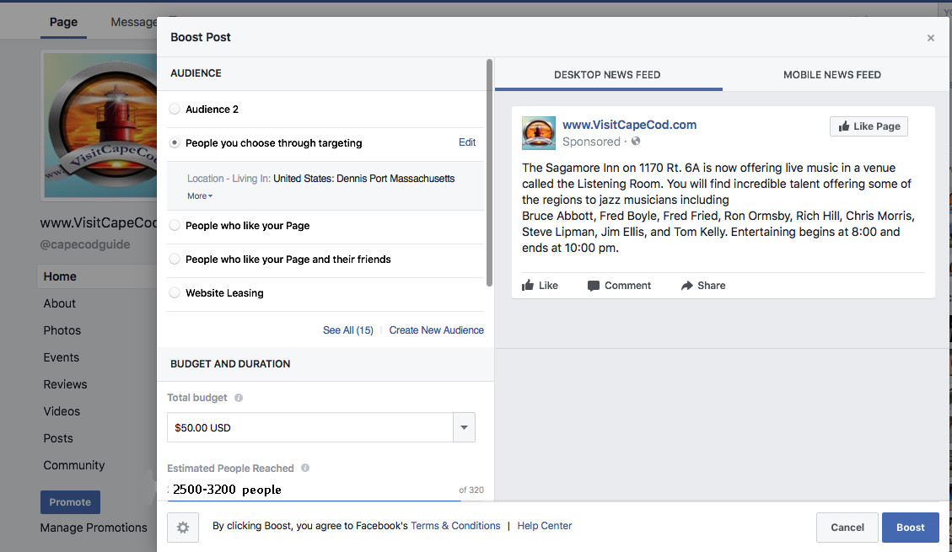Click the Total budget info icon
Screen dimensions: 952x552
tap(239, 398)
